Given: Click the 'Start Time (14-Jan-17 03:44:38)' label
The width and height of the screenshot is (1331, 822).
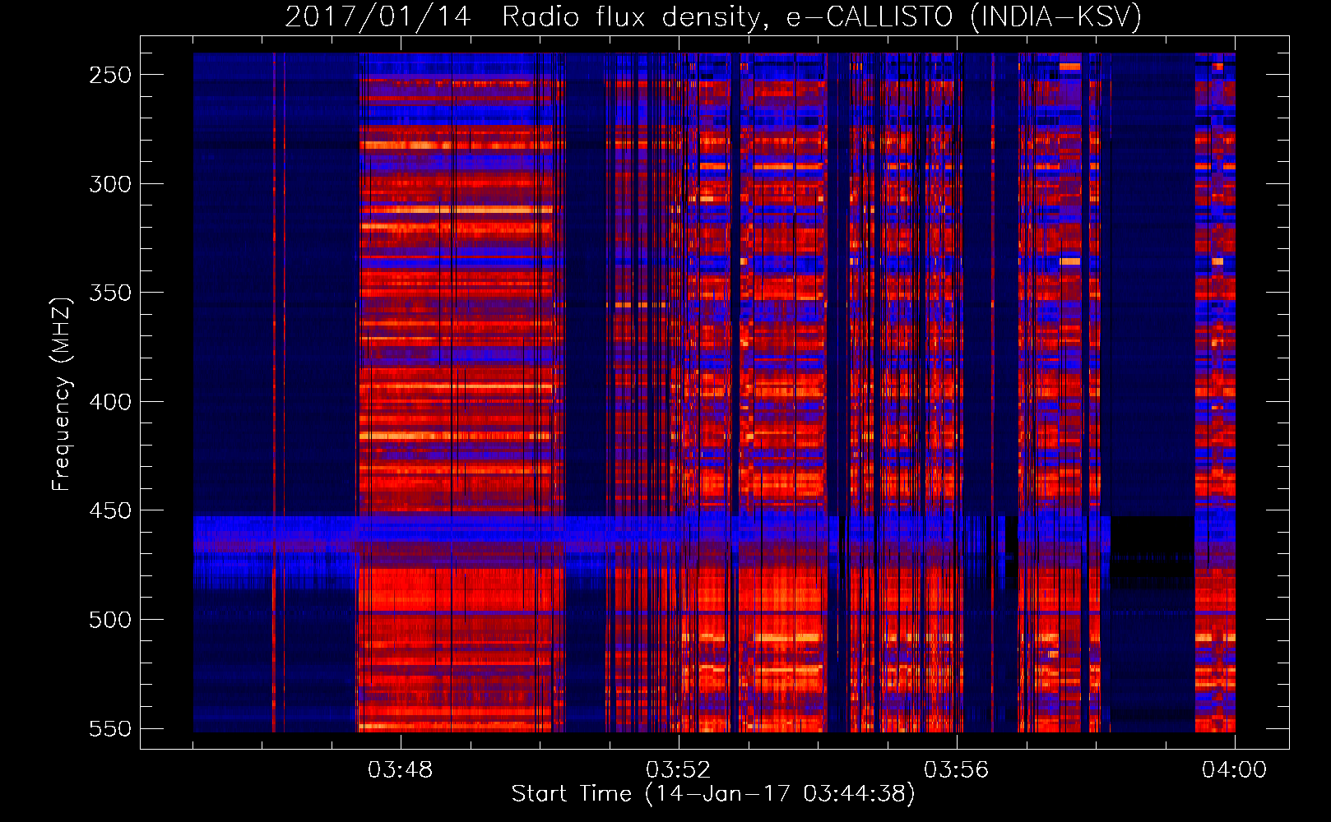Looking at the screenshot, I should (713, 793).
